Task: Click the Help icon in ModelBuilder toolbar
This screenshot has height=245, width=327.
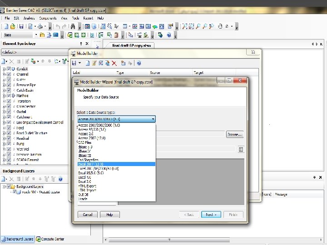Action: [139, 63]
